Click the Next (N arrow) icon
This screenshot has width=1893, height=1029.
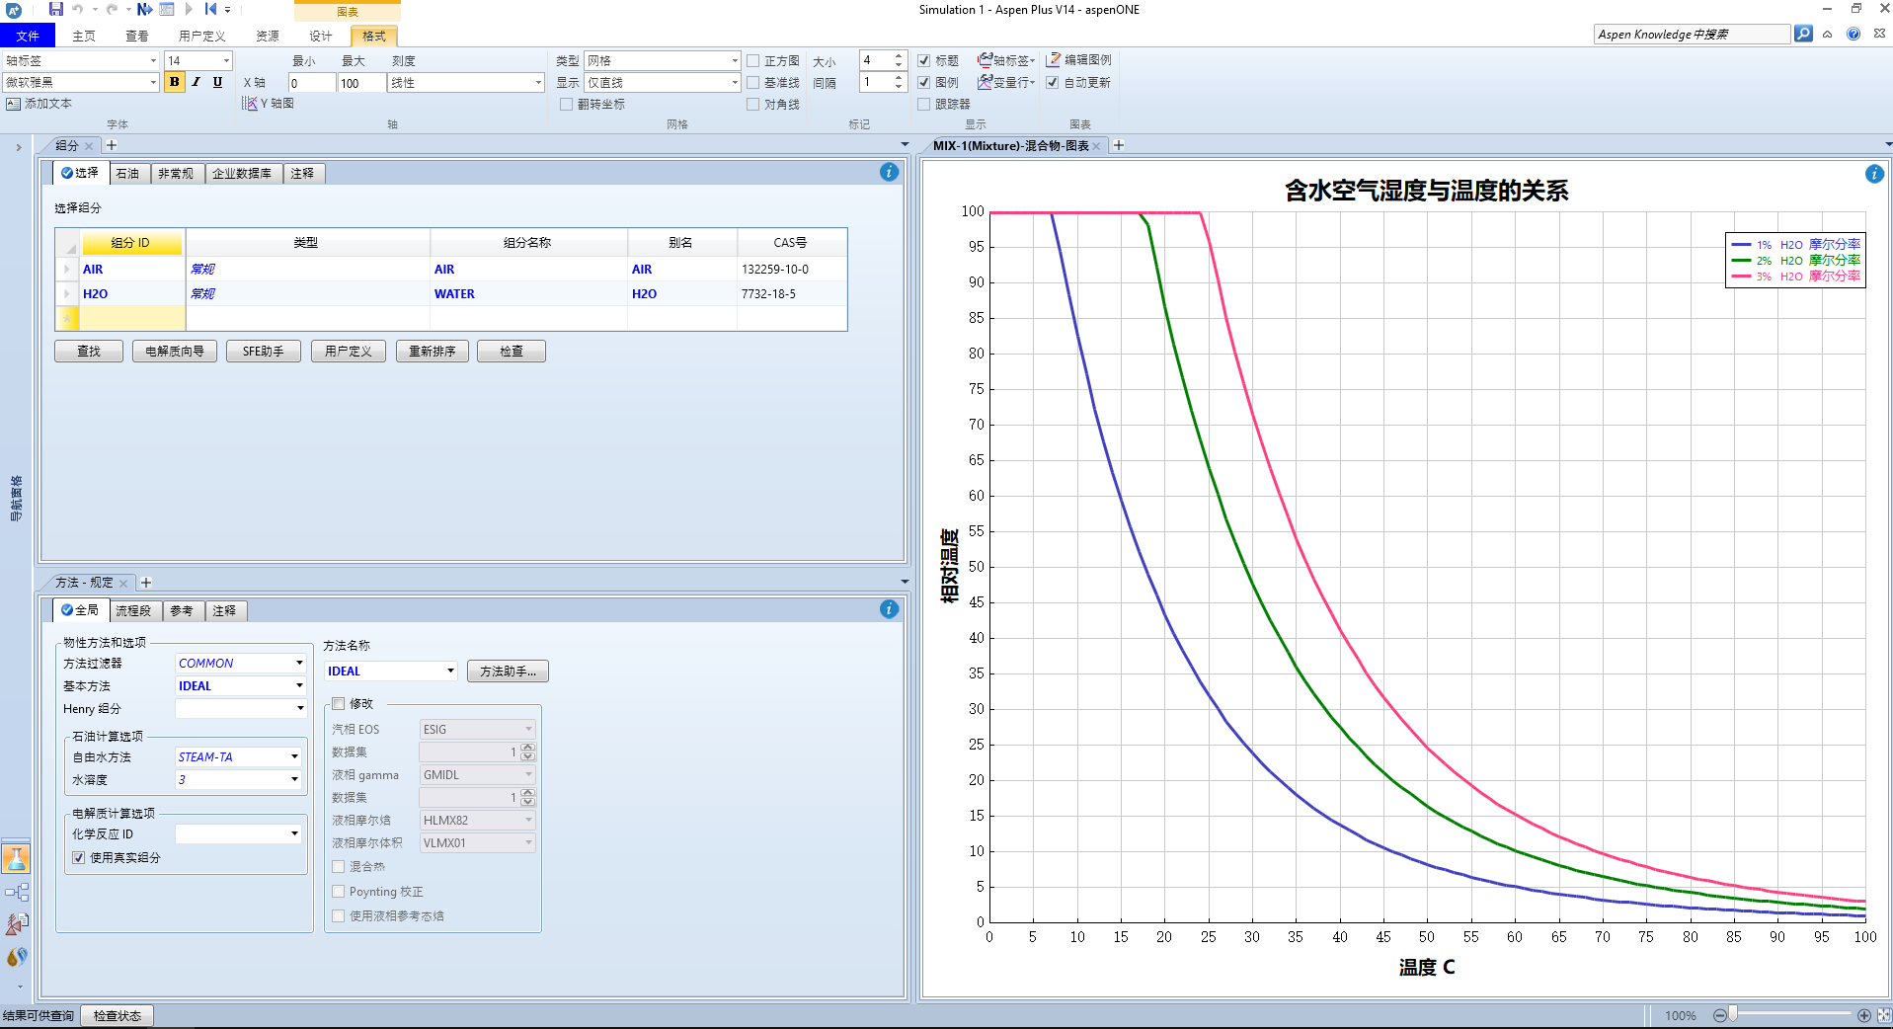click(144, 9)
